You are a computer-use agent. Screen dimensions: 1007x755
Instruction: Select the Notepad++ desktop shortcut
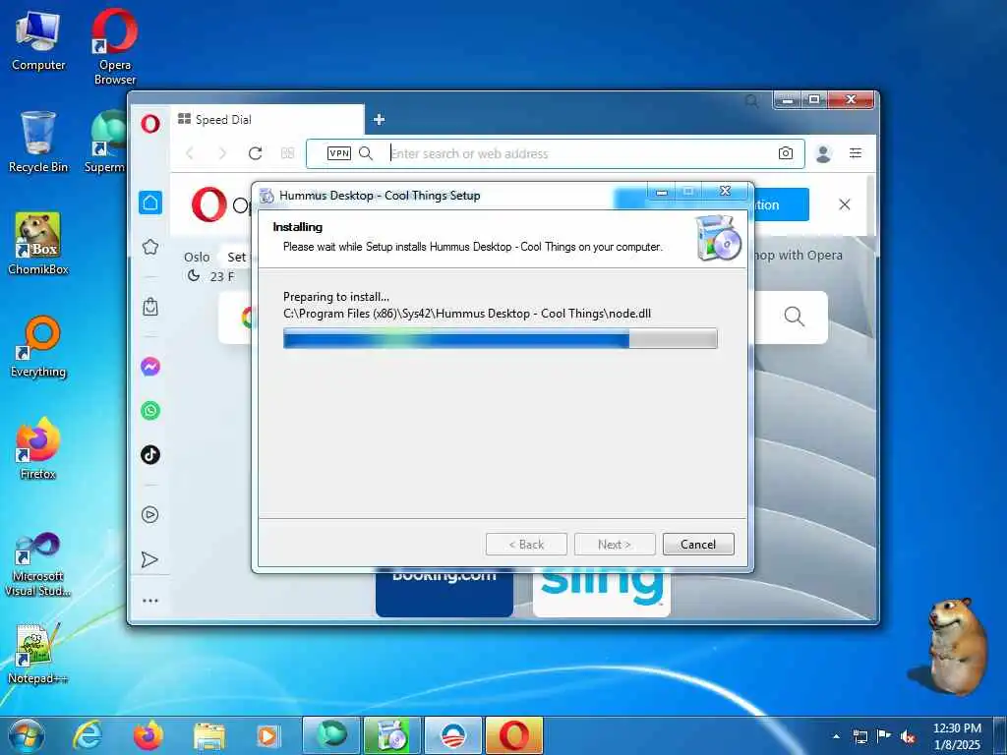(x=37, y=654)
